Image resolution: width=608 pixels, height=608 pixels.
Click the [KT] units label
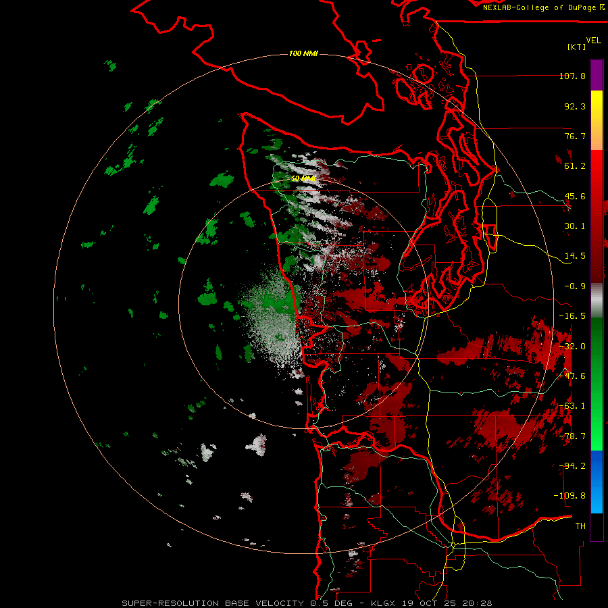[x=577, y=47]
